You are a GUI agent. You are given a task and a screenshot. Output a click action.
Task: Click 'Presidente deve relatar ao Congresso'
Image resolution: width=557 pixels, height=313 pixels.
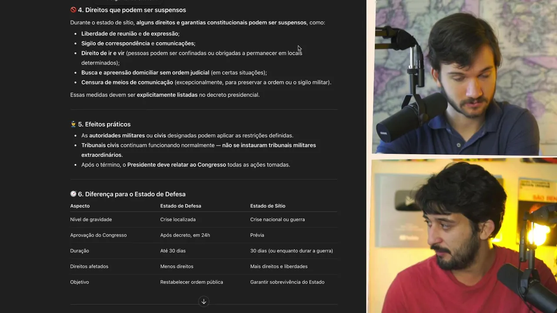[177, 165]
